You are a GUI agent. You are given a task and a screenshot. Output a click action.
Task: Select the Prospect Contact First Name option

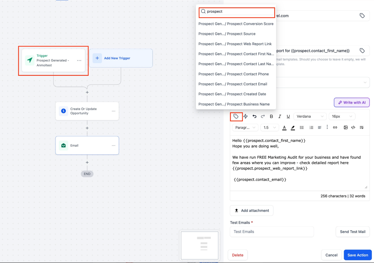pos(236,54)
